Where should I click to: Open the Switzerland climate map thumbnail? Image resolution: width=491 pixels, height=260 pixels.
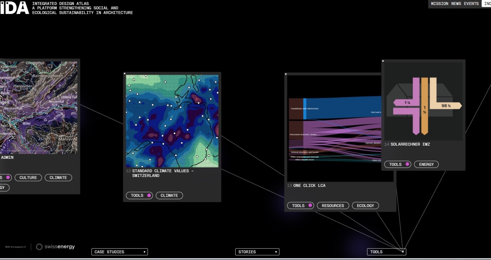[172, 121]
